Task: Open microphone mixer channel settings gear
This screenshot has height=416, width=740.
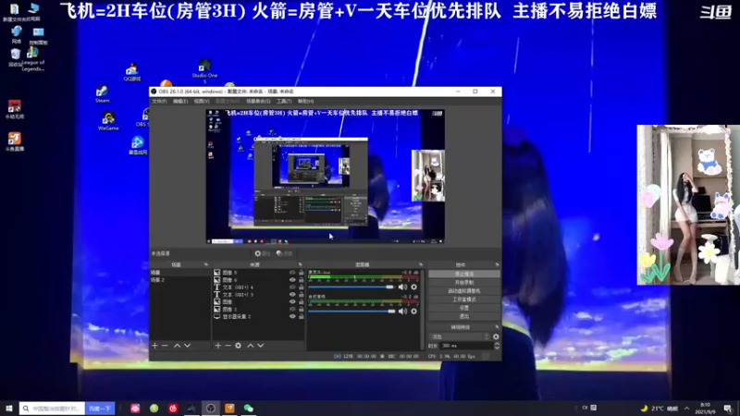Action: [x=413, y=287]
